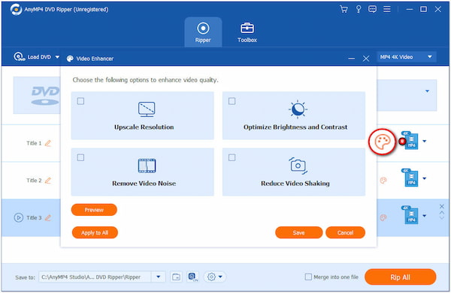This screenshot has height=293, width=451.
Task: Open the settings gear dropdown
Action: click(x=215, y=277)
